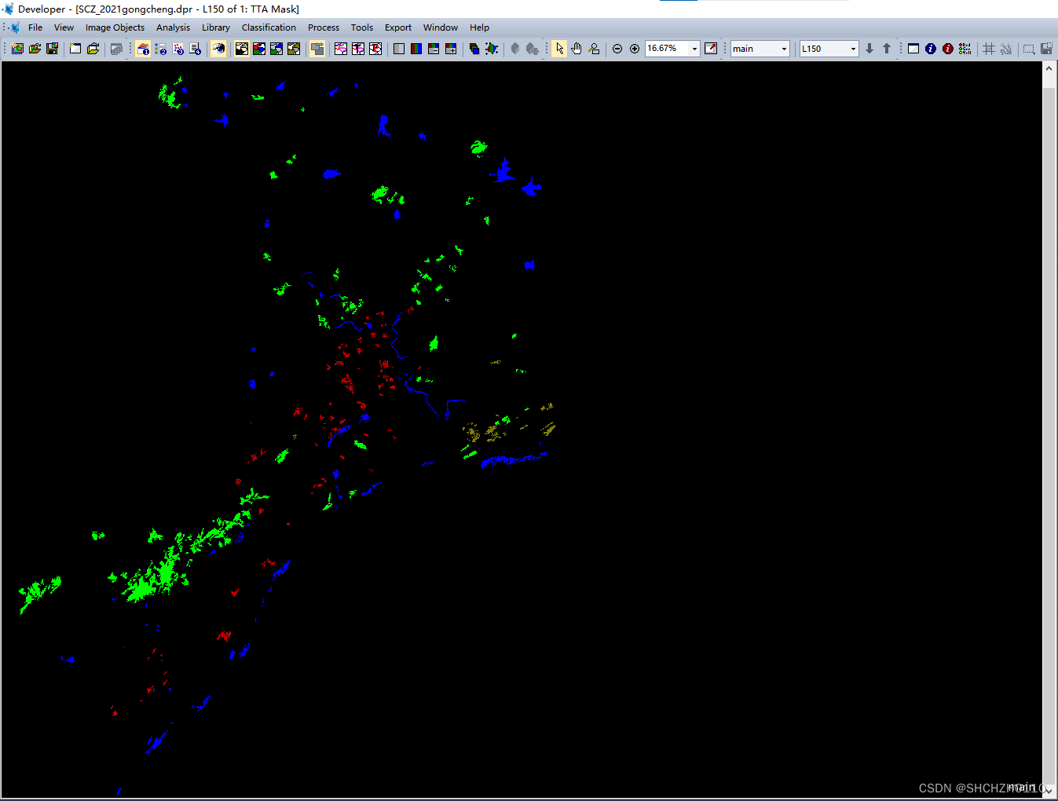
Task: Click the Zoom to Window icon
Action: tap(711, 49)
